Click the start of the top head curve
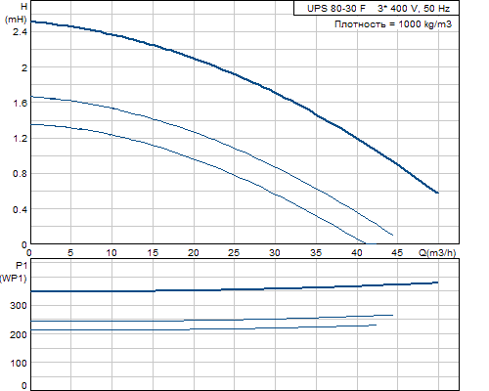 [x=31, y=22]
